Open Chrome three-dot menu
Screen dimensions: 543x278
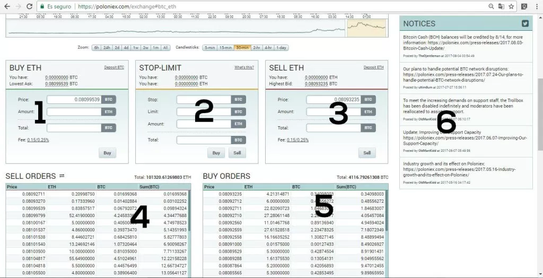(x=537, y=6)
